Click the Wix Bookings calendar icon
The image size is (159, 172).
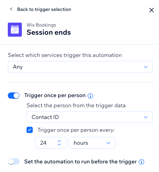click(x=15, y=30)
